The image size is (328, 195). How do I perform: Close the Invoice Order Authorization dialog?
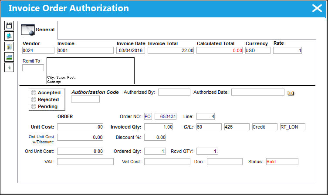[x=317, y=8]
